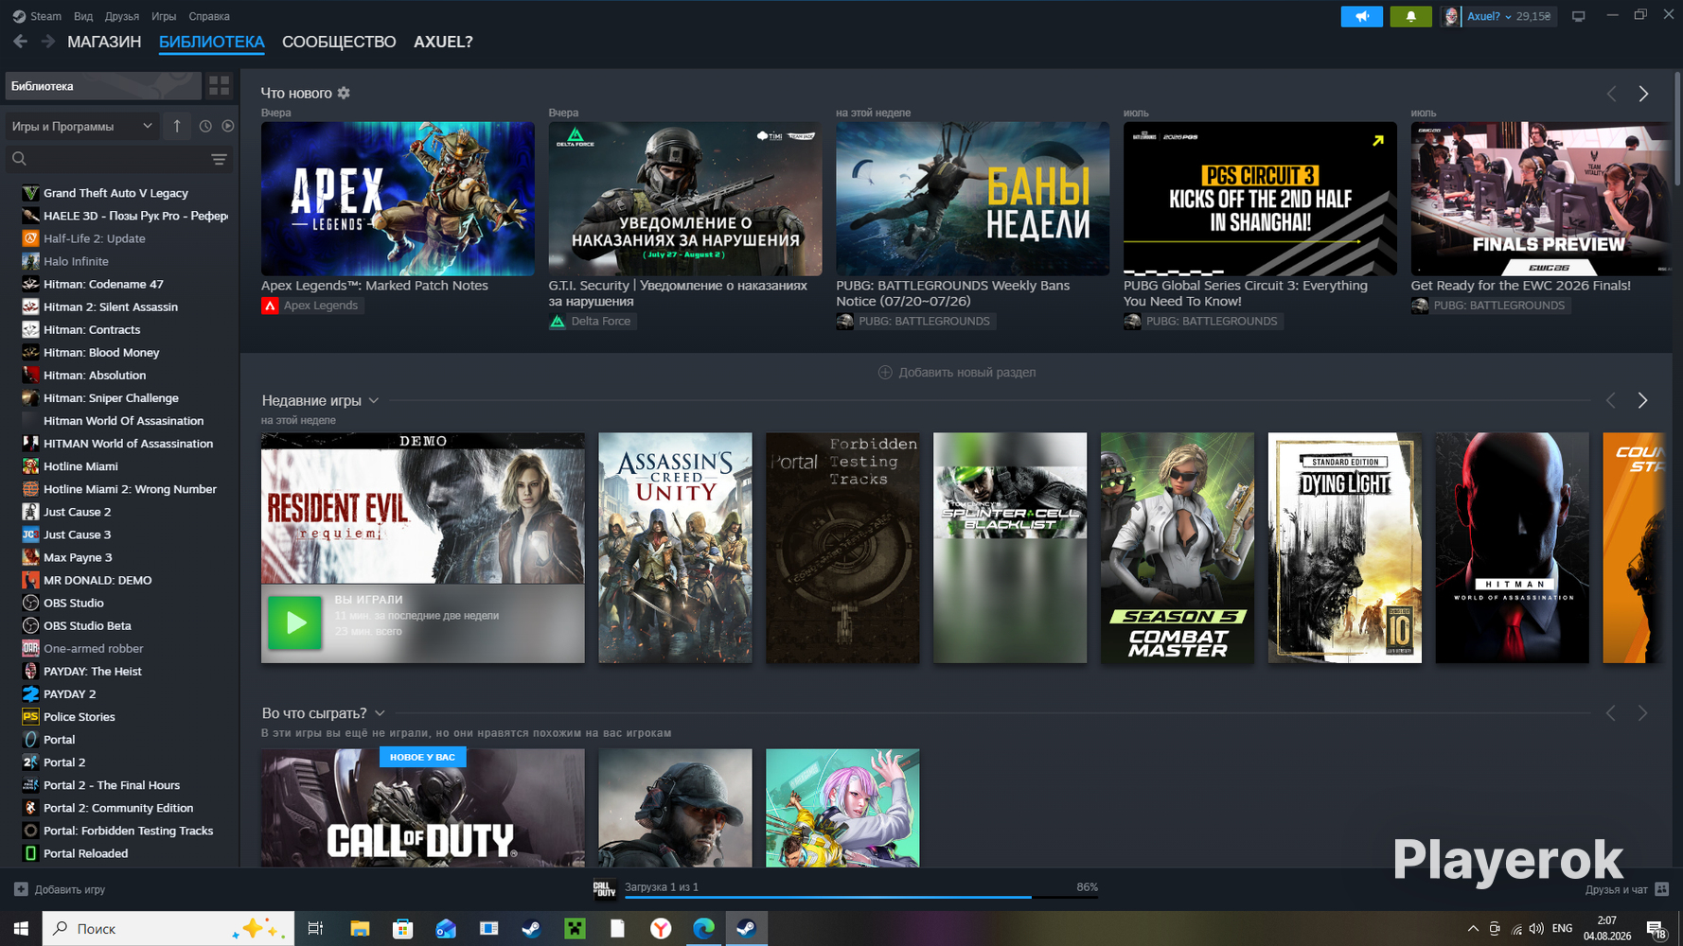Viewport: 1683px width, 946px height.
Task: Go back with the navigation arrow
Action: [x=20, y=42]
